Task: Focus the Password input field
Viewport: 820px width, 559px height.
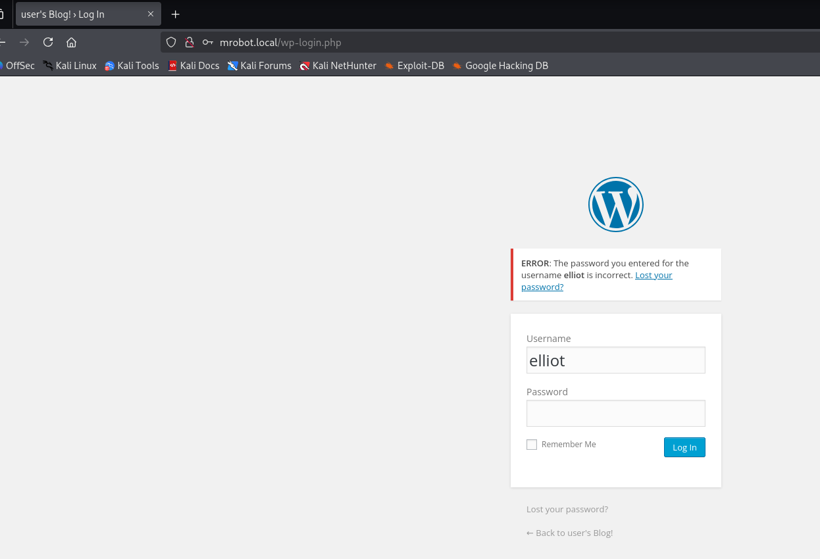Action: click(x=615, y=414)
